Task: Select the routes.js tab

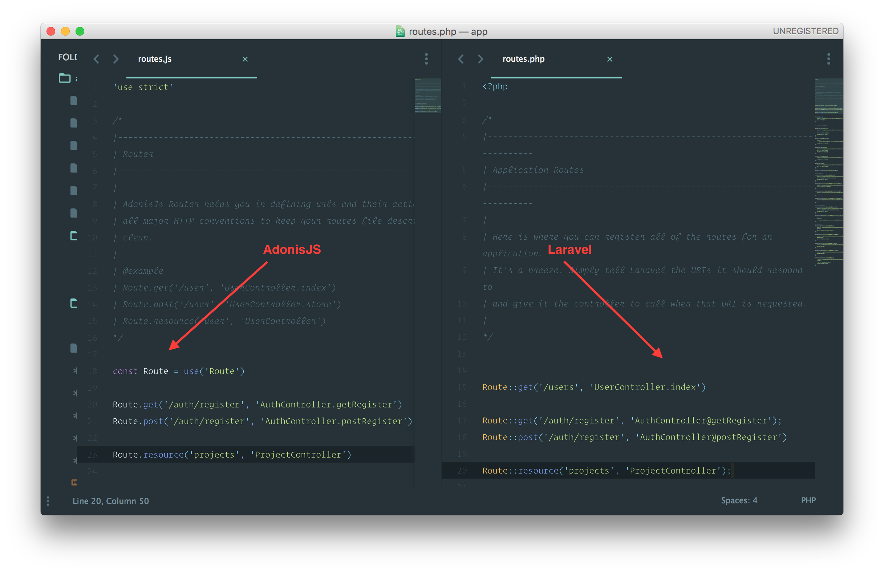Action: 155,59
